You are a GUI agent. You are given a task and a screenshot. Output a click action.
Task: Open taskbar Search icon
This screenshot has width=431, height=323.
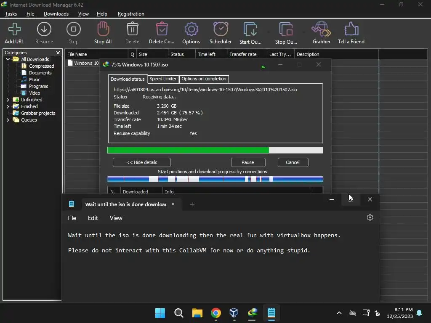coord(178,313)
